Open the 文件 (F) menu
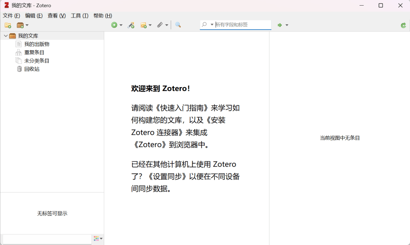 11,16
